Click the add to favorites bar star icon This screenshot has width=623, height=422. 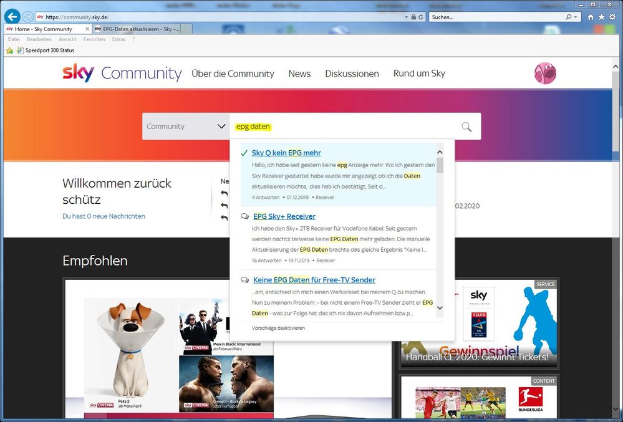(x=10, y=50)
